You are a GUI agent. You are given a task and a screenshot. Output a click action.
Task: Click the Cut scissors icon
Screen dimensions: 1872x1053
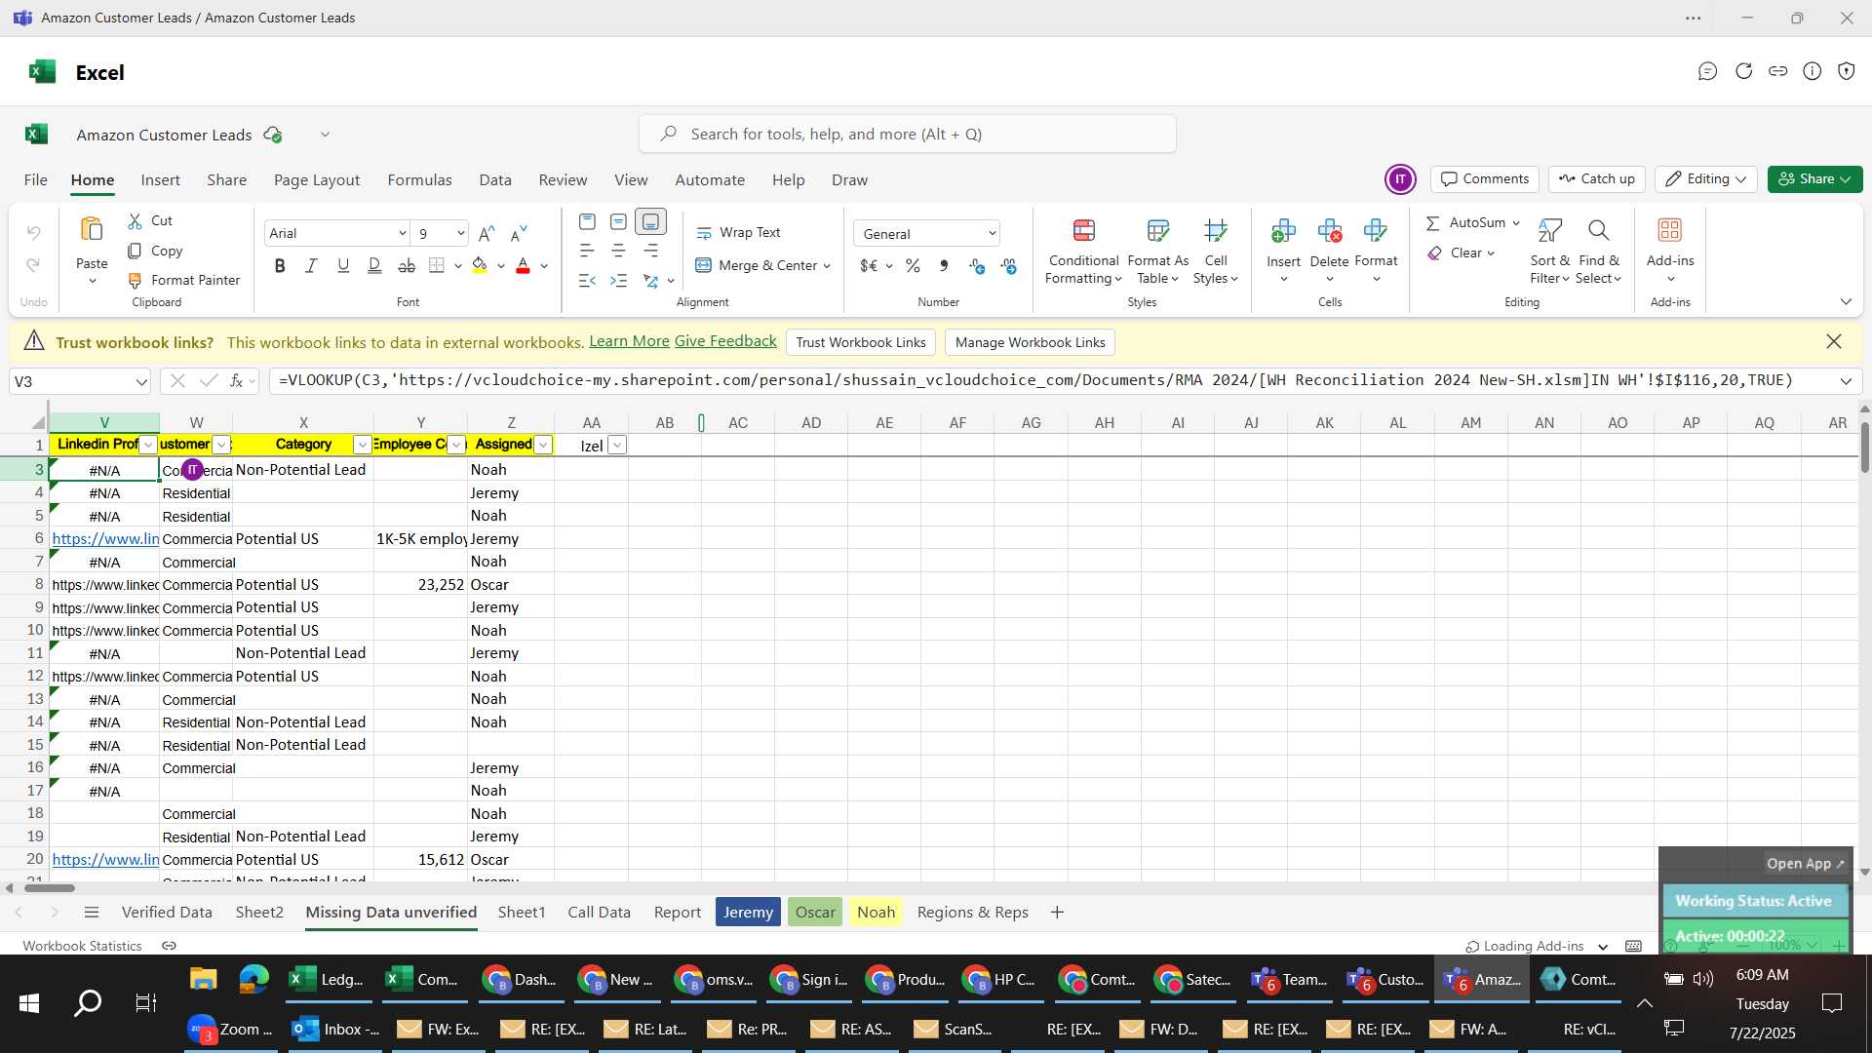point(136,221)
